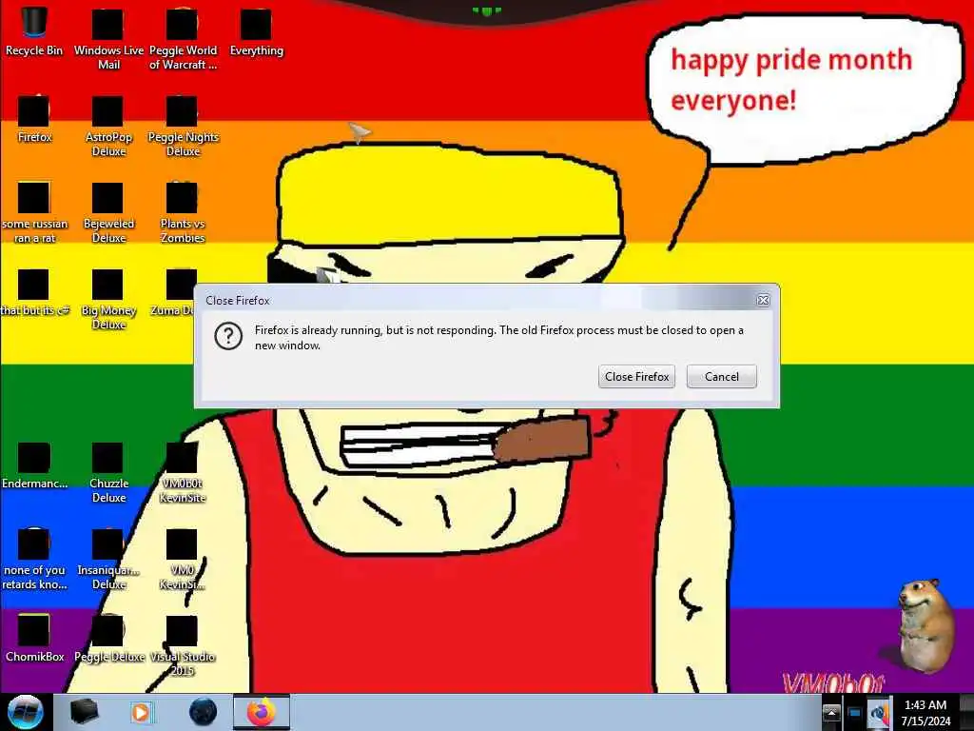This screenshot has height=731, width=974.
Task: Click the Close Firefox button in dialog
Action: tap(636, 377)
